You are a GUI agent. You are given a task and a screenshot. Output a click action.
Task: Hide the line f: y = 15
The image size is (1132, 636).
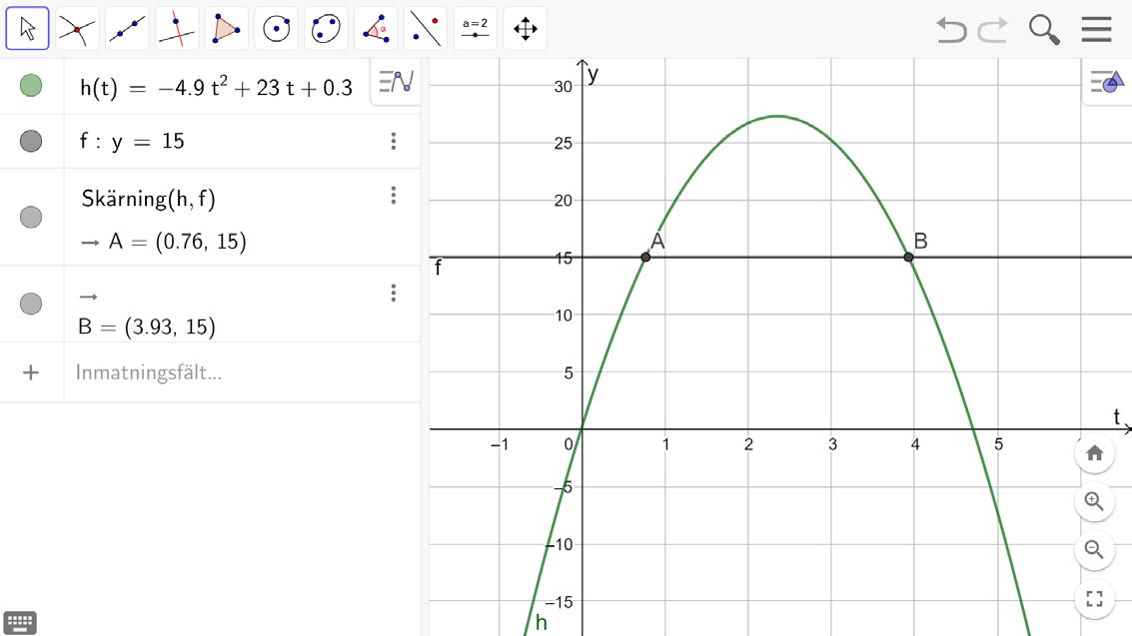click(31, 141)
